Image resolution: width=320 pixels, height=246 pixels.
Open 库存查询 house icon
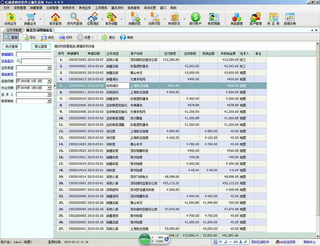click(x=55, y=19)
